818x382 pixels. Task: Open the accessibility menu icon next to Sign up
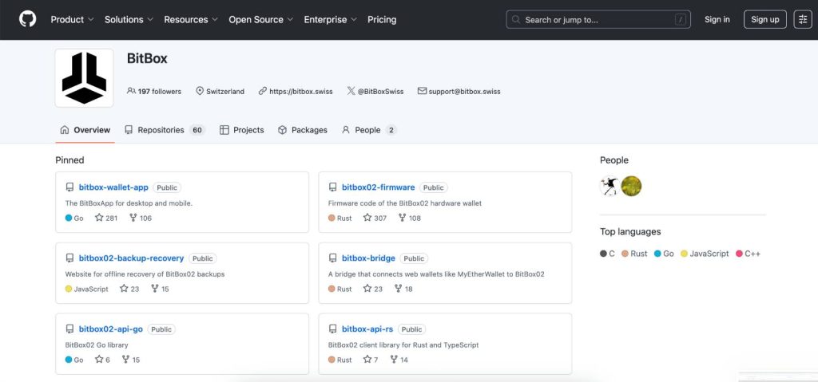[802, 19]
